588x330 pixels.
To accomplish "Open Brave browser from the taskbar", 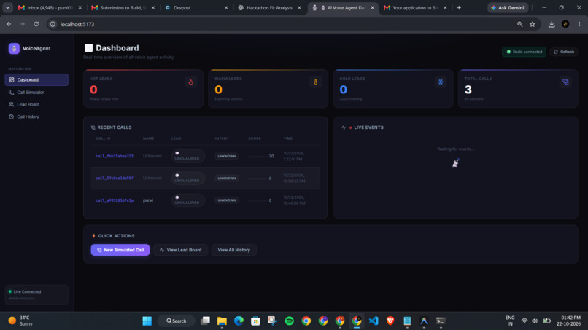I will (390, 321).
